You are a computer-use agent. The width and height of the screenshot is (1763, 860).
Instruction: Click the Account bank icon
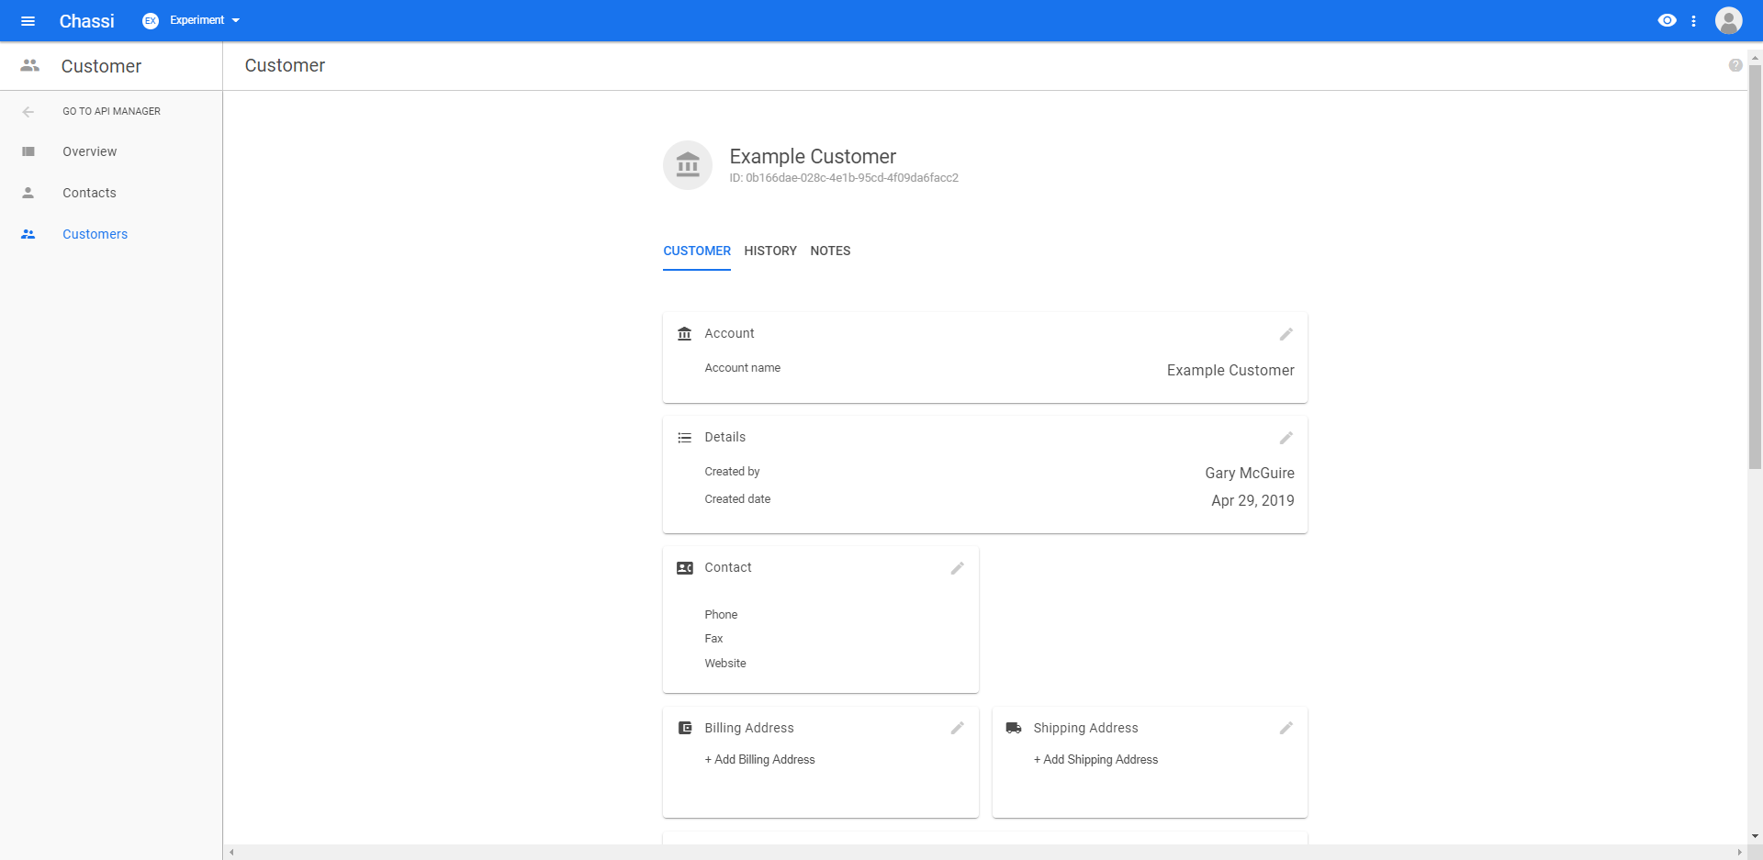click(x=684, y=333)
